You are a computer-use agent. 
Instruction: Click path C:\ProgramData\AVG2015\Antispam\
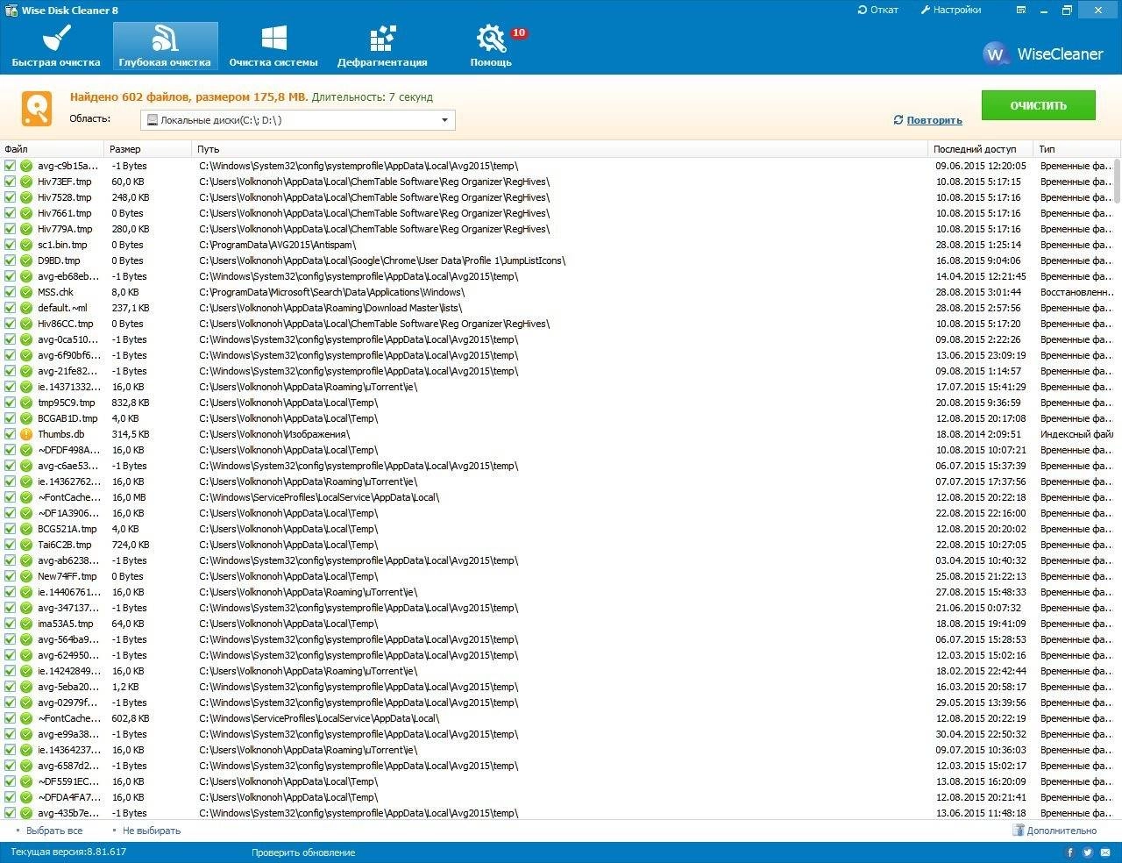pos(277,245)
